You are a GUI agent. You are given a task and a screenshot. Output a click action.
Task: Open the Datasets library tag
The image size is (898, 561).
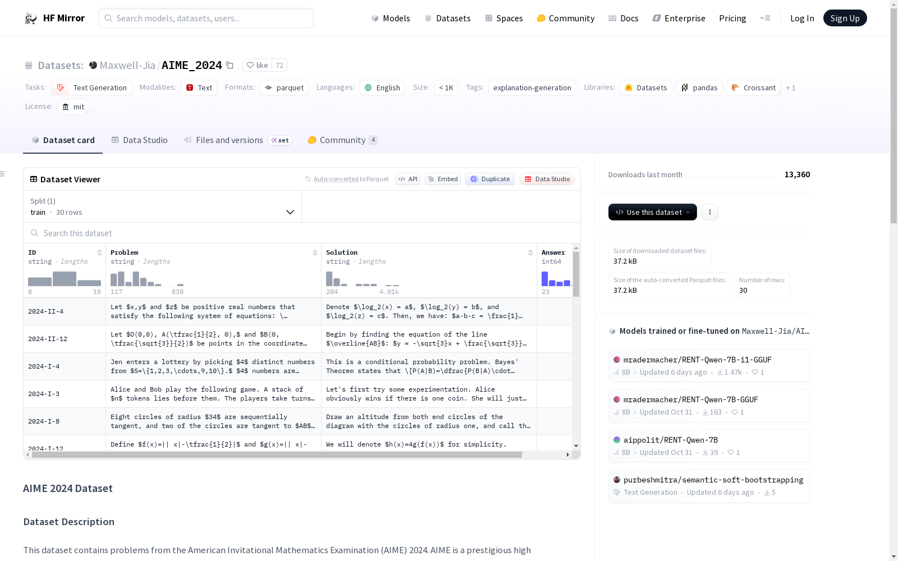(646, 88)
